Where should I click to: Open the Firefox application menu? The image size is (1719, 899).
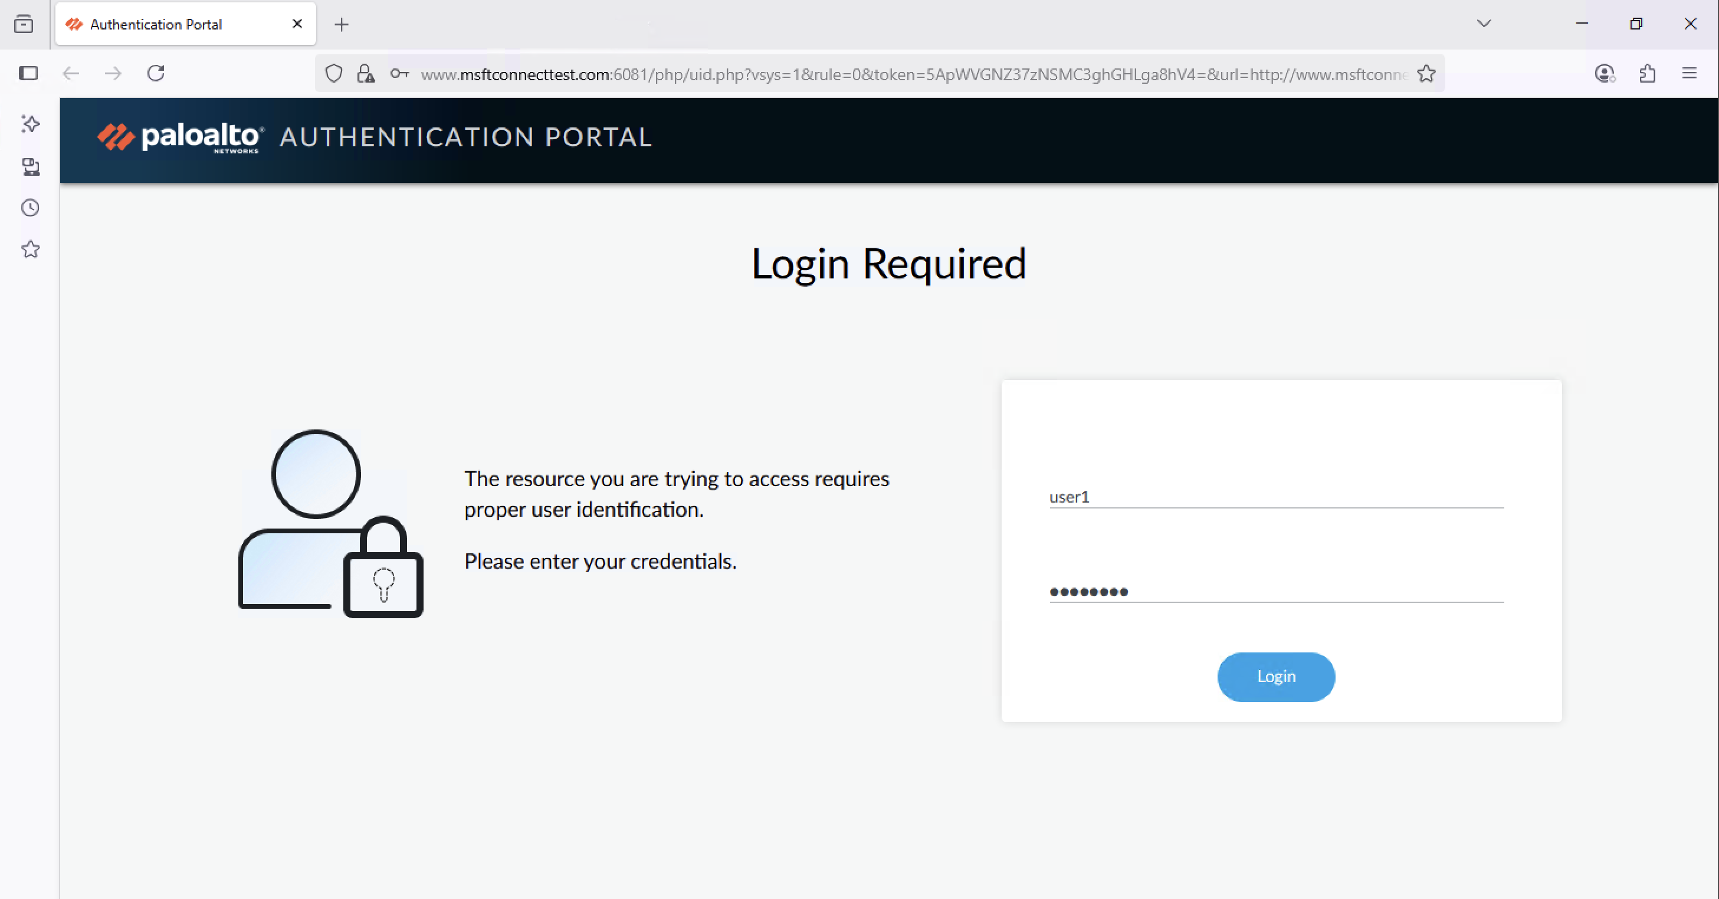click(1689, 73)
